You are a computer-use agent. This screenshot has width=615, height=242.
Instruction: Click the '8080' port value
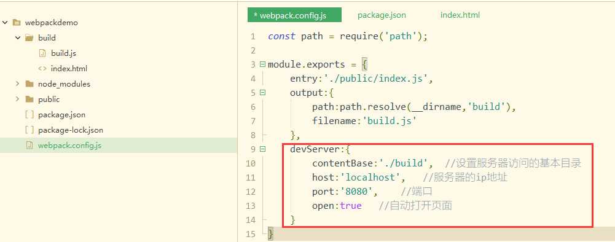coord(356,192)
